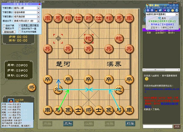Image resolution: width=183 pixels, height=132 pixels.
Task: Toggle the 自动下棋 checkbox
Action: tap(4, 26)
